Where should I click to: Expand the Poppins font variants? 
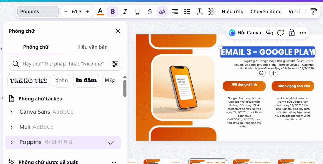(x=12, y=143)
